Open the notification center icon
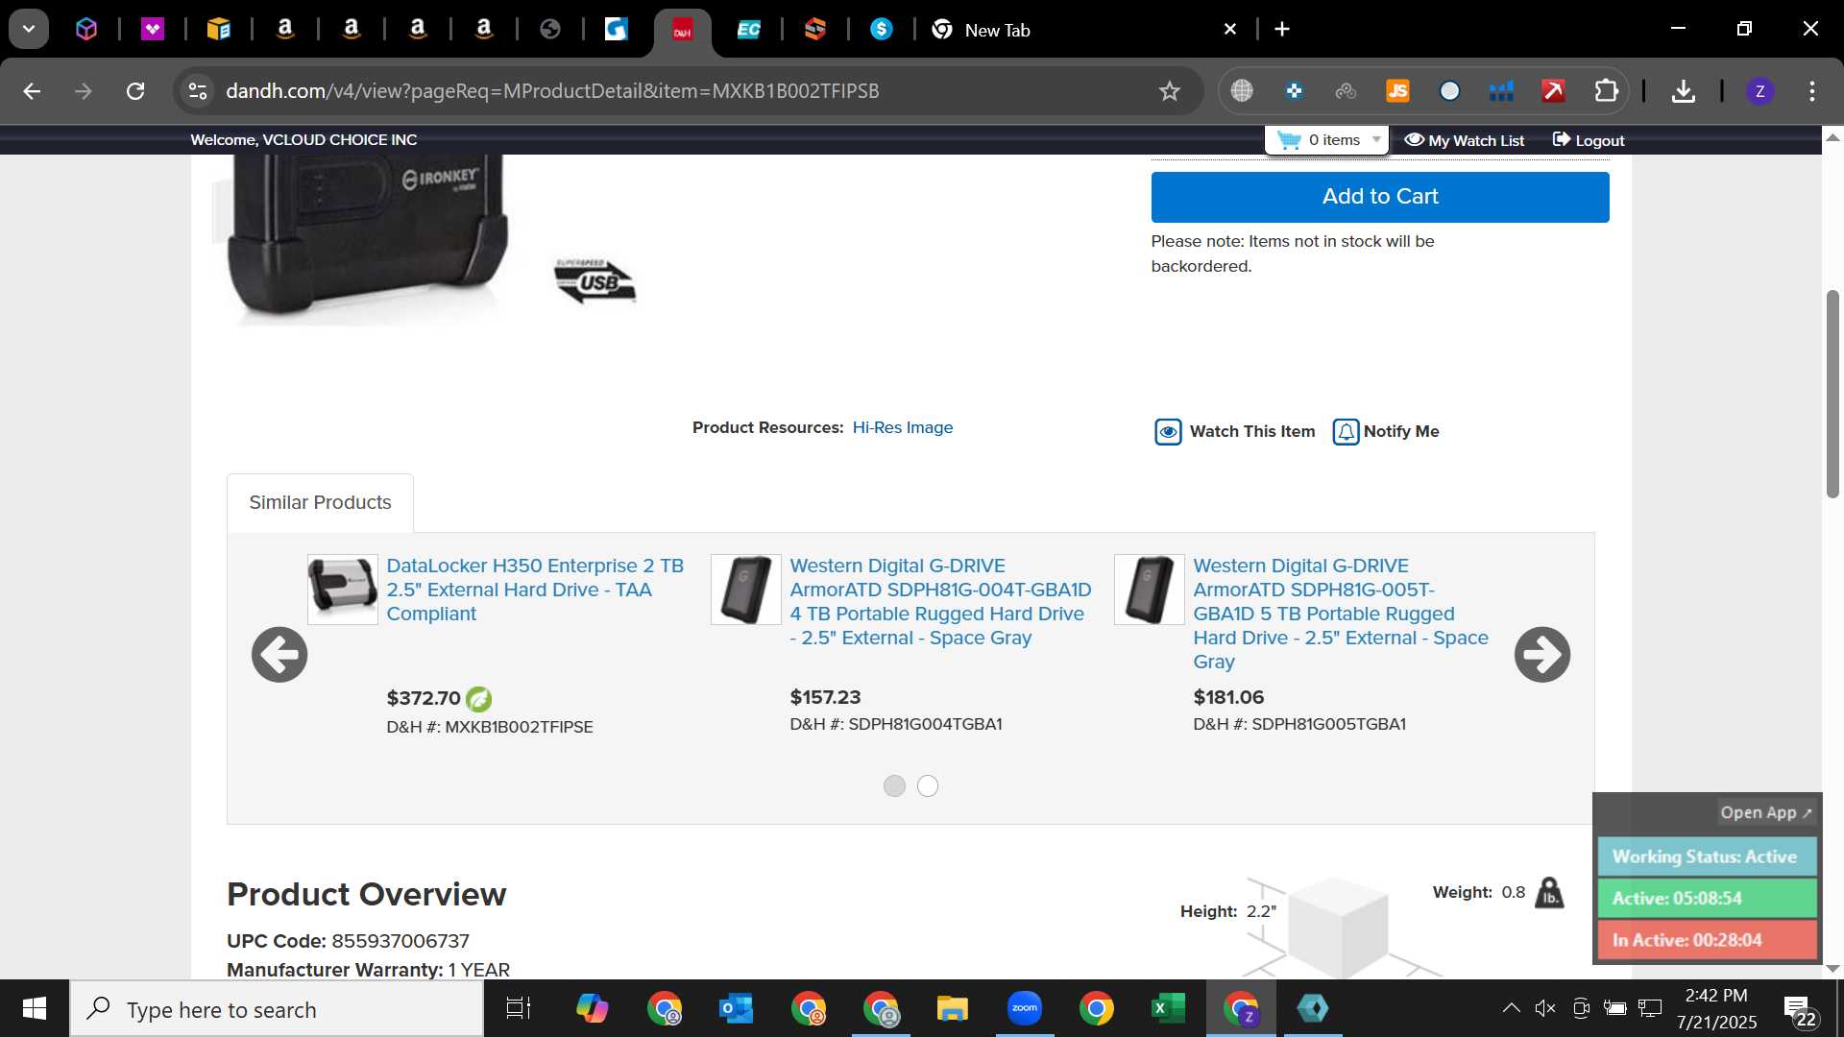 [1801, 1011]
